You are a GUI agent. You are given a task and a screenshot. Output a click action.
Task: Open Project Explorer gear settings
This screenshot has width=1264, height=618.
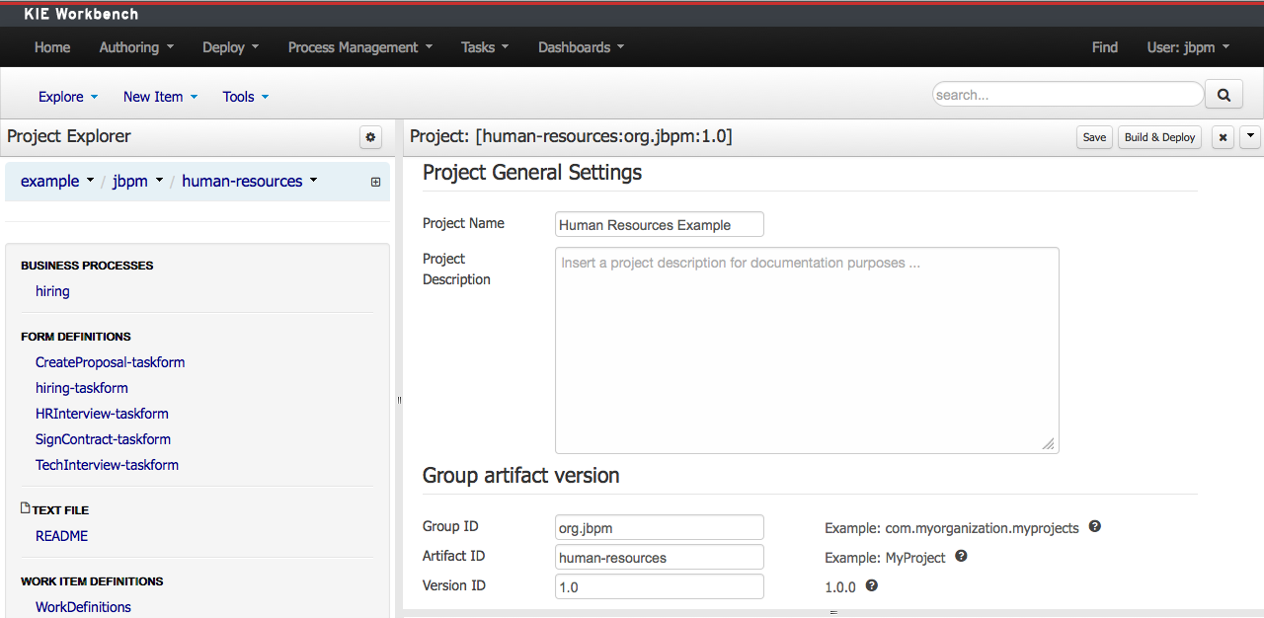click(x=370, y=137)
